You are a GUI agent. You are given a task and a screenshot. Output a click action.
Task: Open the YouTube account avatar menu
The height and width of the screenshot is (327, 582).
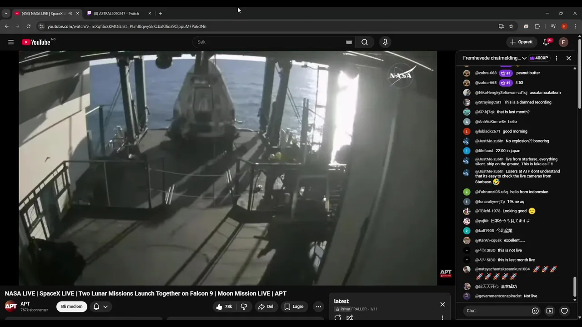[563, 42]
